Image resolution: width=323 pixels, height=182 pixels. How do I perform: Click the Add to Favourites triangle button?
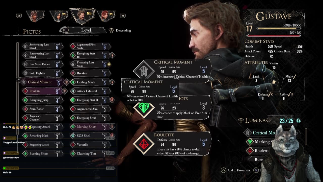click(223, 170)
